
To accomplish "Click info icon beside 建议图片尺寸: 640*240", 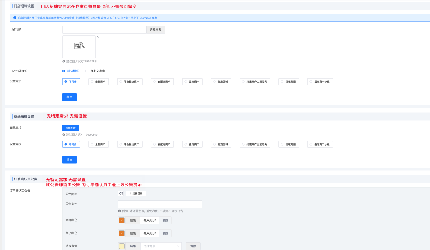I will (x=63, y=134).
